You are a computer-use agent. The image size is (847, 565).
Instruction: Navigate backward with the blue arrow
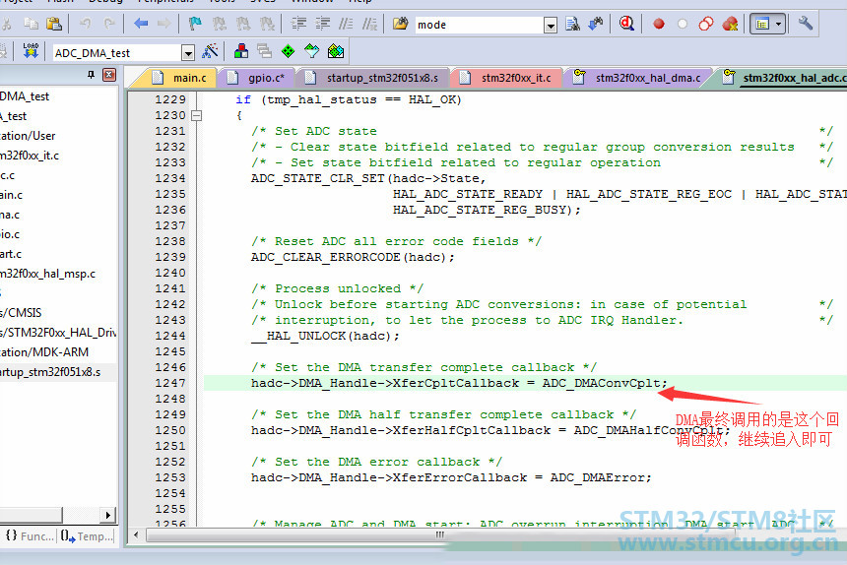click(x=141, y=24)
